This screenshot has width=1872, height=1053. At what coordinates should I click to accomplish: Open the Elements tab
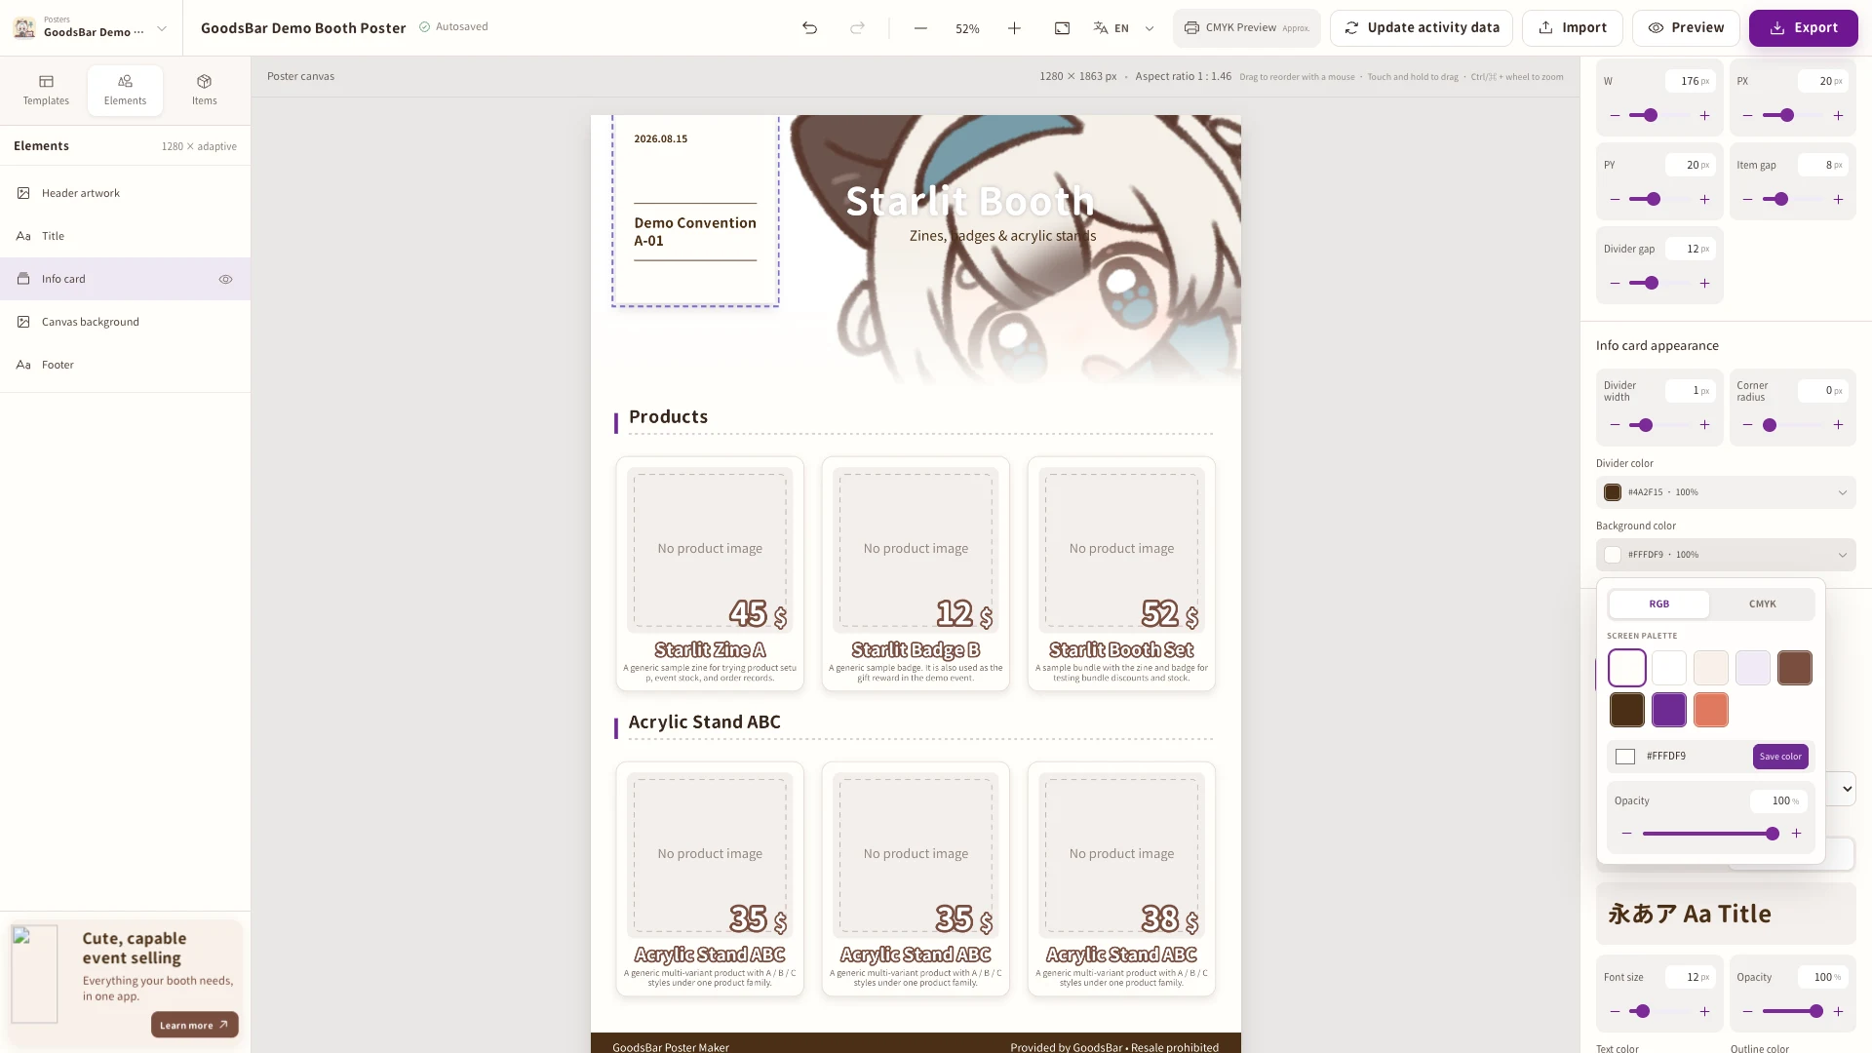pyautogui.click(x=125, y=90)
